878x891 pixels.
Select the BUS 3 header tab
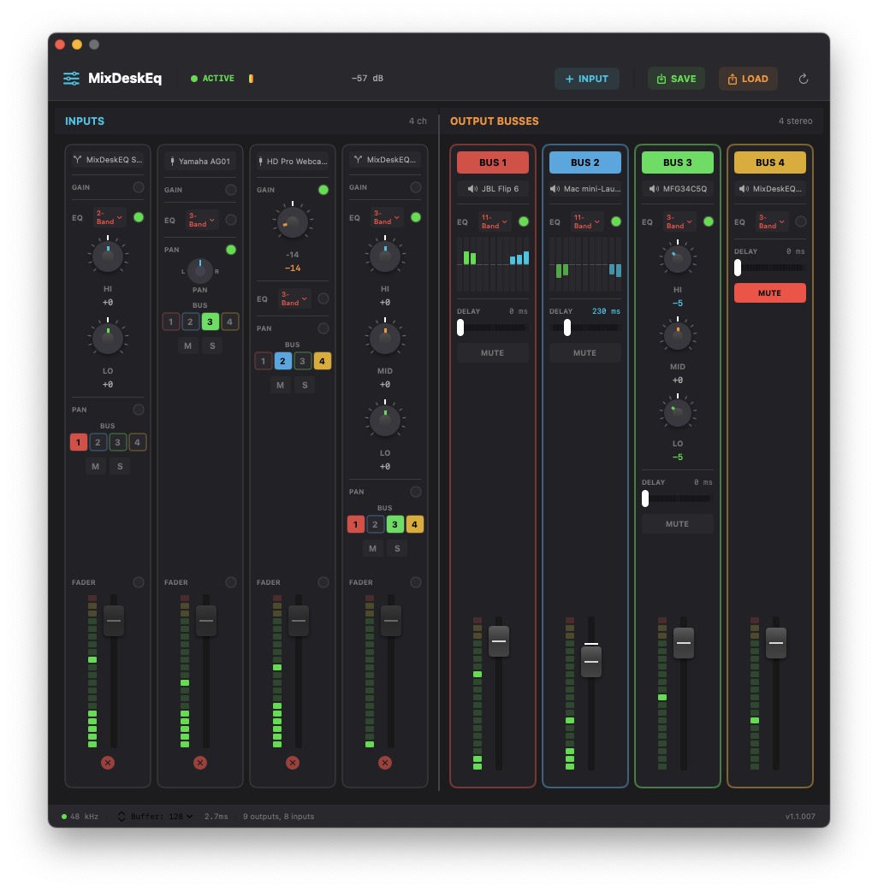(677, 162)
